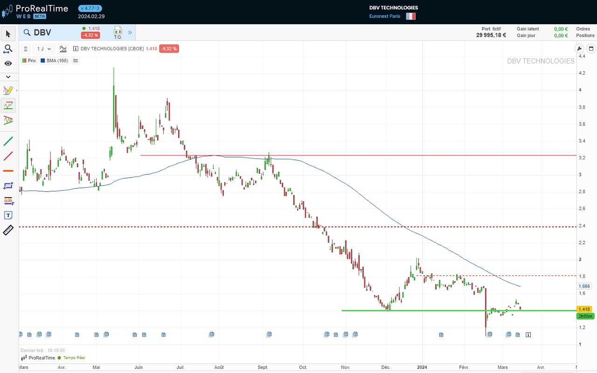Viewport: 597px width, 373px height.
Task: Click the ProRealTime data source label at bottom
Action: pos(37,358)
